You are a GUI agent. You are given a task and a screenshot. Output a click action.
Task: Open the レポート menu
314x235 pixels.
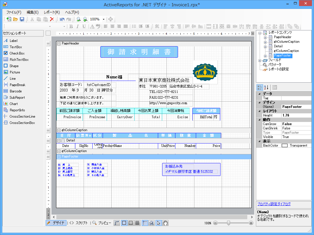click(51, 12)
